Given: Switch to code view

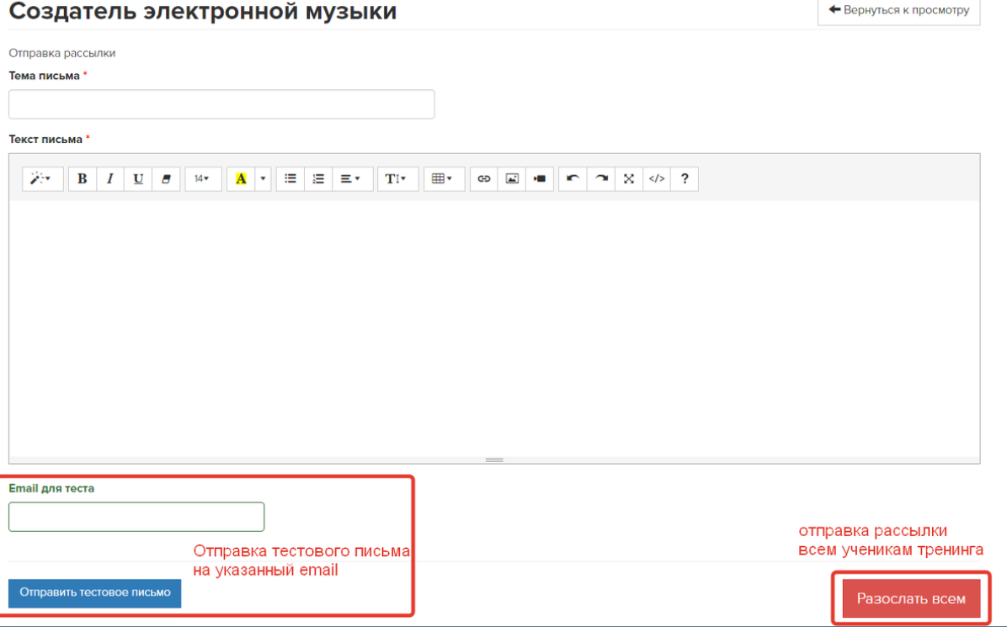Looking at the screenshot, I should coord(657,178).
